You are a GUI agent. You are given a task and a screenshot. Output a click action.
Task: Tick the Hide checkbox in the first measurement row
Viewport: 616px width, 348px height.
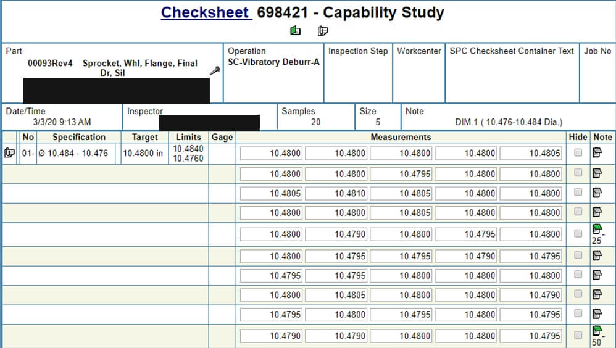(x=578, y=153)
